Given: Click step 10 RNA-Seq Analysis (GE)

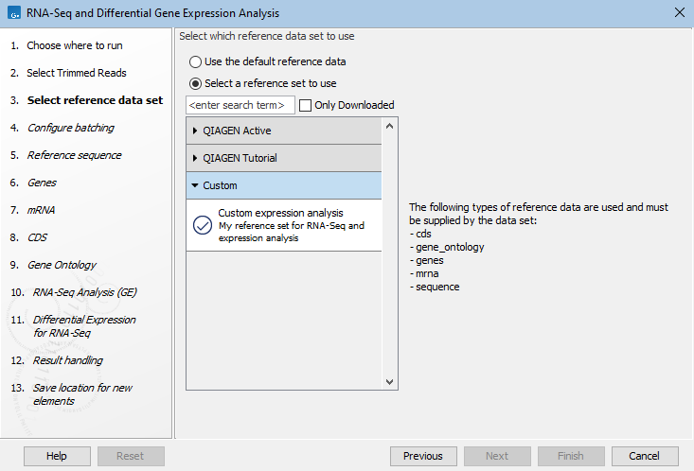Looking at the screenshot, I should (x=85, y=292).
